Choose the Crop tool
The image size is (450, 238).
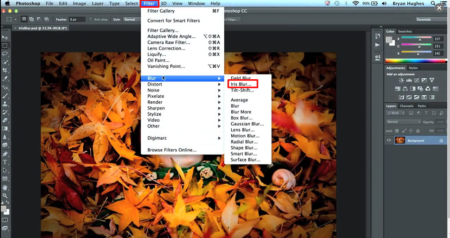point(5,70)
